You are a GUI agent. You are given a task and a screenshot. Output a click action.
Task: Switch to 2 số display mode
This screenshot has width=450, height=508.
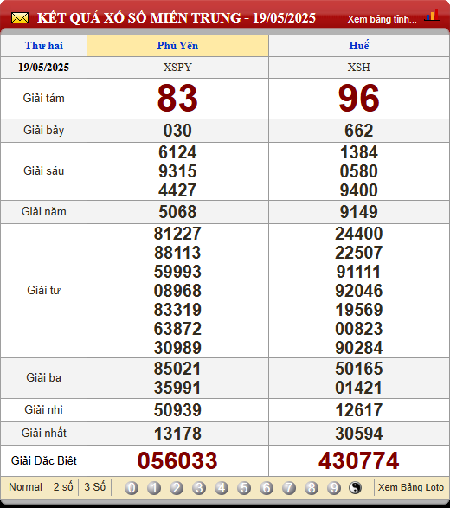coord(63,487)
